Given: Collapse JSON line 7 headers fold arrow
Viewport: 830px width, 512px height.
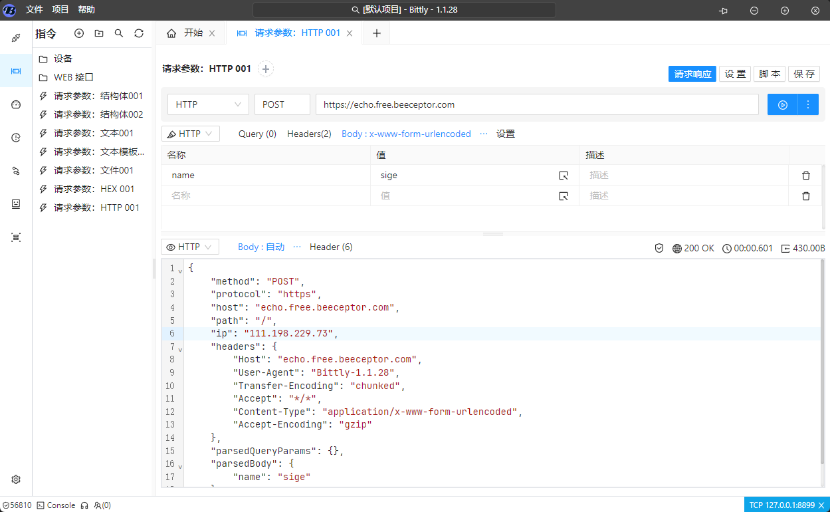Looking at the screenshot, I should pyautogui.click(x=180, y=348).
